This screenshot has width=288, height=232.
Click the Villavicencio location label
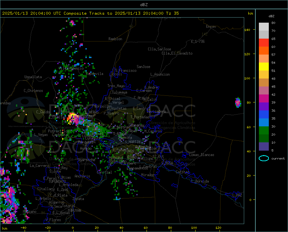click(71, 68)
